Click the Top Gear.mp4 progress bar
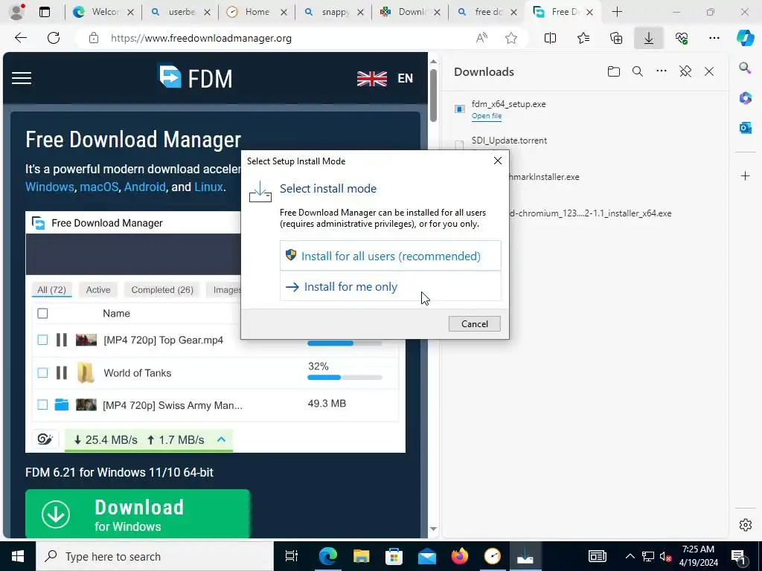 click(345, 343)
